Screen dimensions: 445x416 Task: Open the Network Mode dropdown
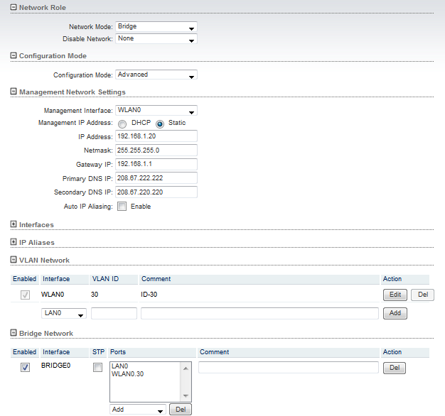coord(156,27)
